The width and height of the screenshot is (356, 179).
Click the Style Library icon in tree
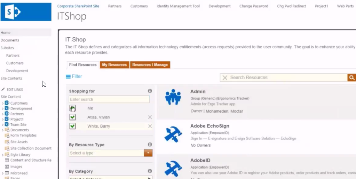7,155
